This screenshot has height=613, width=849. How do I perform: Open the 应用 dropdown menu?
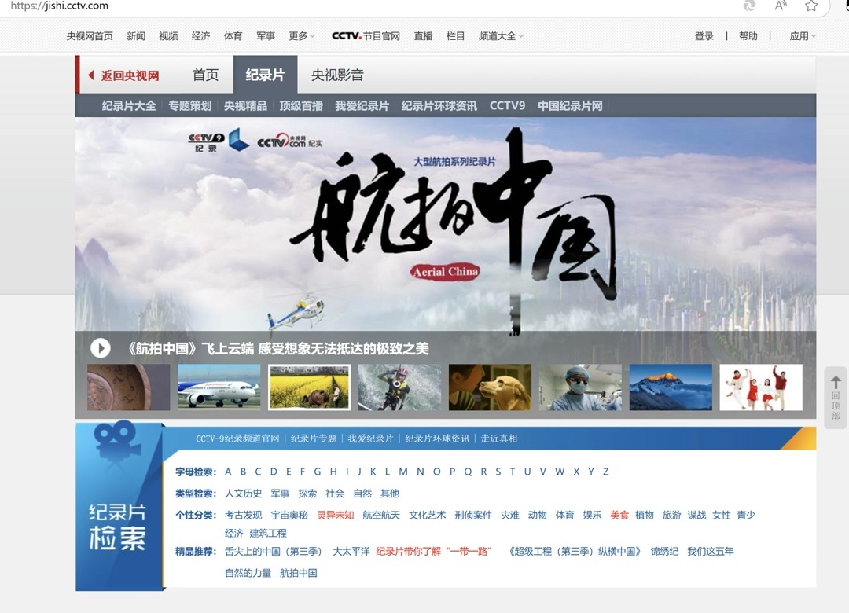coord(803,35)
